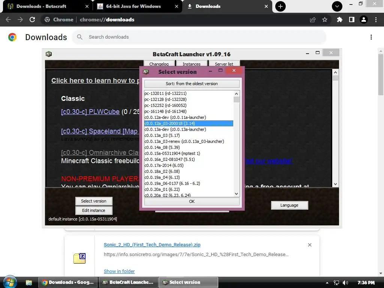Select version c0.0.13a-dev (c0.0.13a-launcher)

(189, 129)
